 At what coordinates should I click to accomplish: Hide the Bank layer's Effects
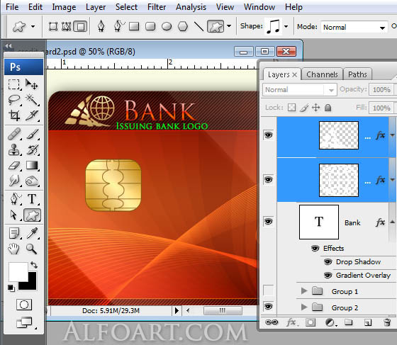pyautogui.click(x=315, y=248)
